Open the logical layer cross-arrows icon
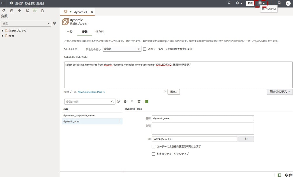The image size is (293, 177). 19,11
